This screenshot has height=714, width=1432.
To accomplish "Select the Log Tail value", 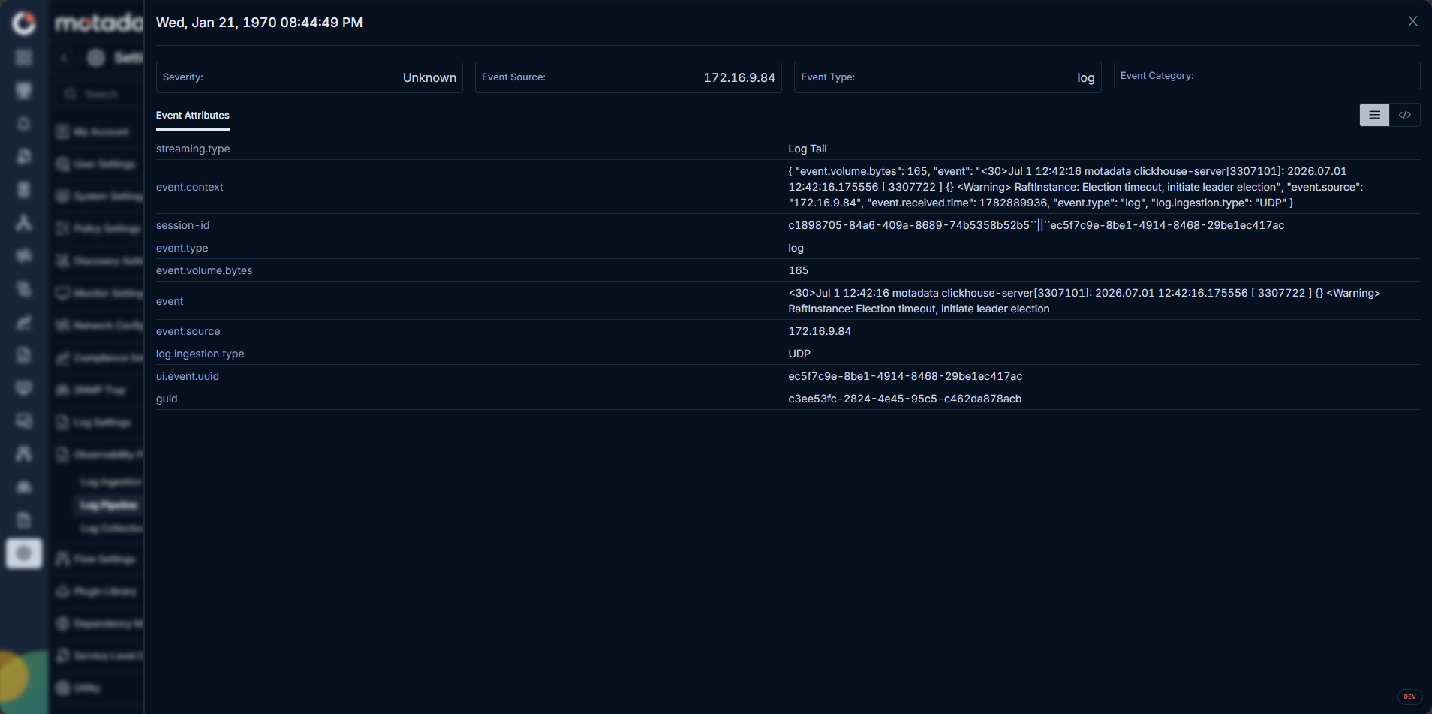I will click(x=808, y=149).
